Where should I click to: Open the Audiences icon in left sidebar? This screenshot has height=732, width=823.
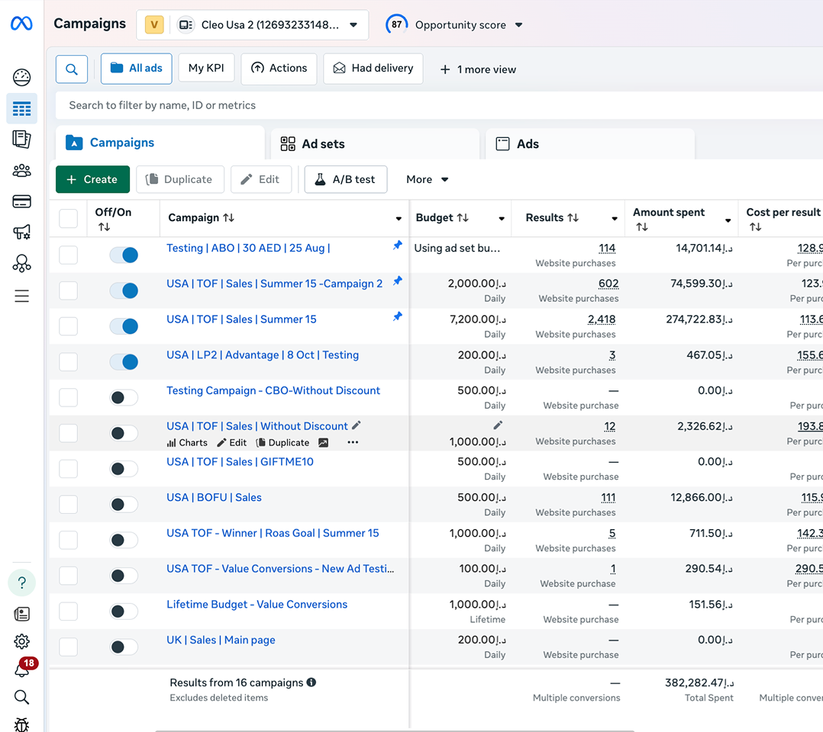point(21,171)
